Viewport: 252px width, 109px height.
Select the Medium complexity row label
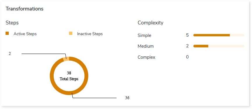(x=146, y=46)
